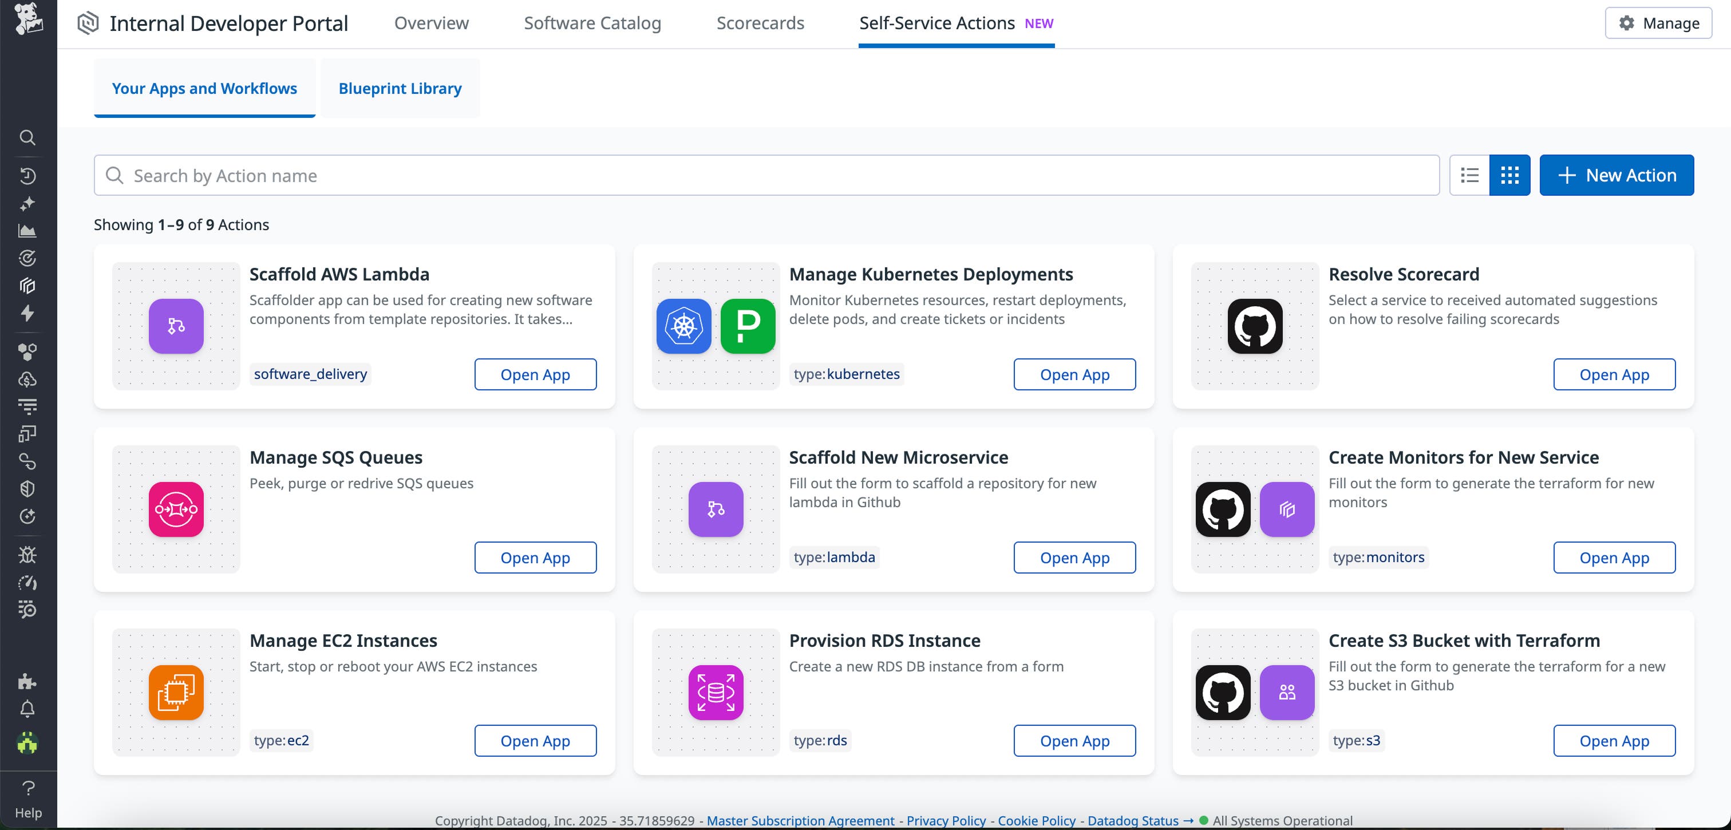Click the Terraform icon on Create Monitors card
This screenshot has height=830, width=1731.
point(1287,510)
